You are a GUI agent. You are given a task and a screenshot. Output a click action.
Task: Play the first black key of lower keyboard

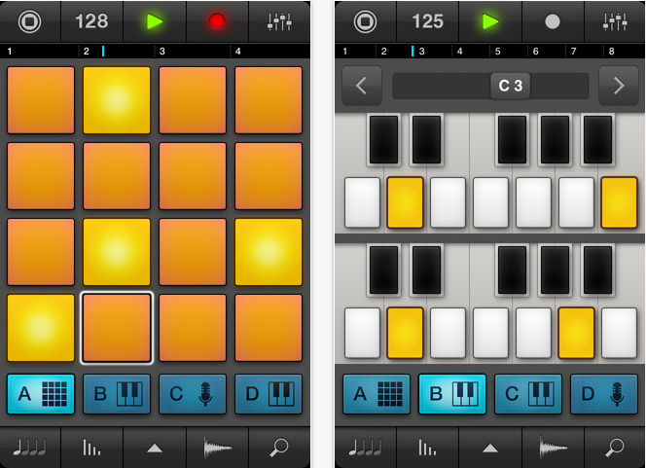click(x=383, y=270)
